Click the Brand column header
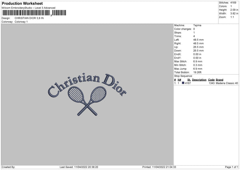The image size is (240, 170). tap(220, 80)
